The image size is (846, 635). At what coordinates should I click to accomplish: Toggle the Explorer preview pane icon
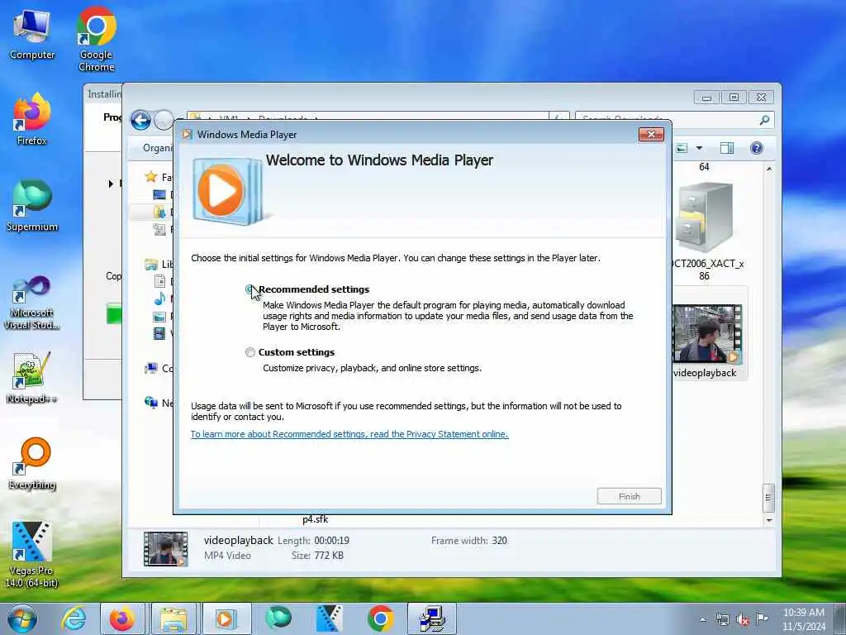727,148
